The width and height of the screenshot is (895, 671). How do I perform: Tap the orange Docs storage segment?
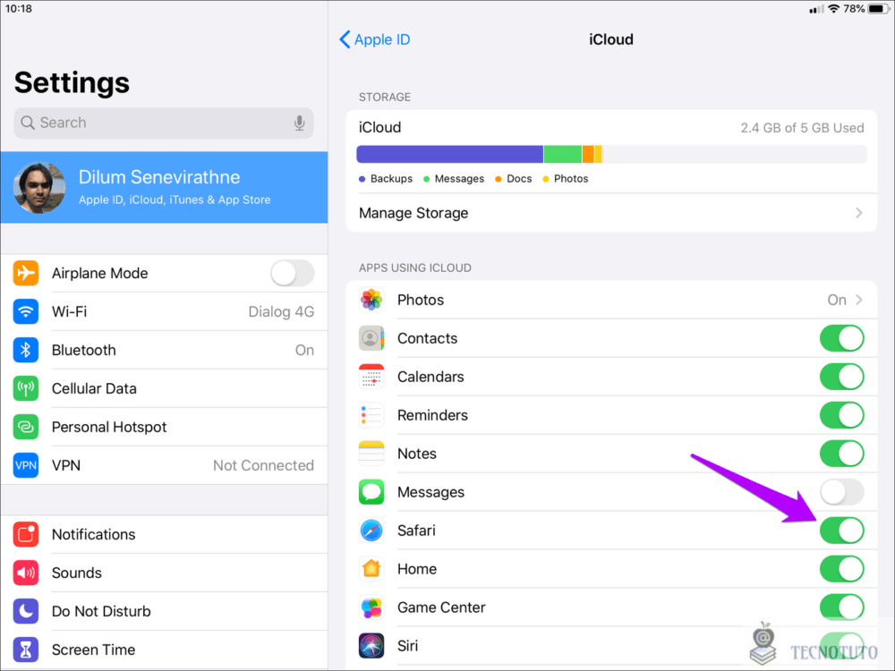588,154
